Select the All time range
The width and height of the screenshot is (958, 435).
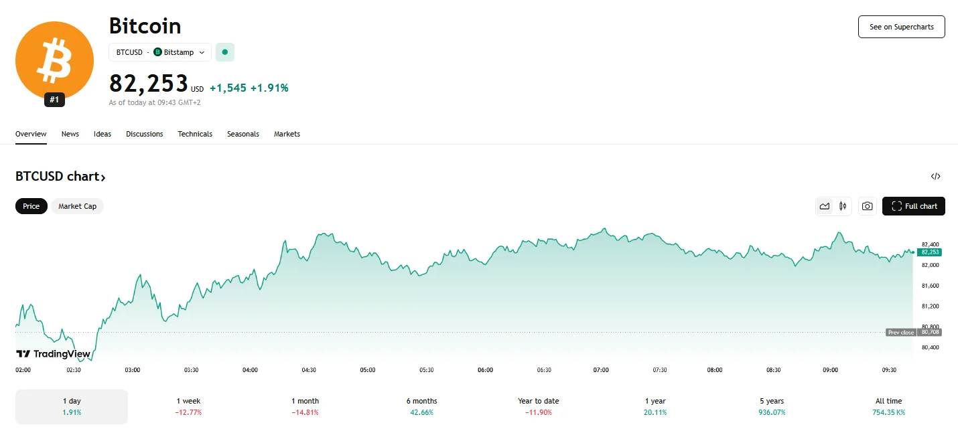tap(888, 406)
